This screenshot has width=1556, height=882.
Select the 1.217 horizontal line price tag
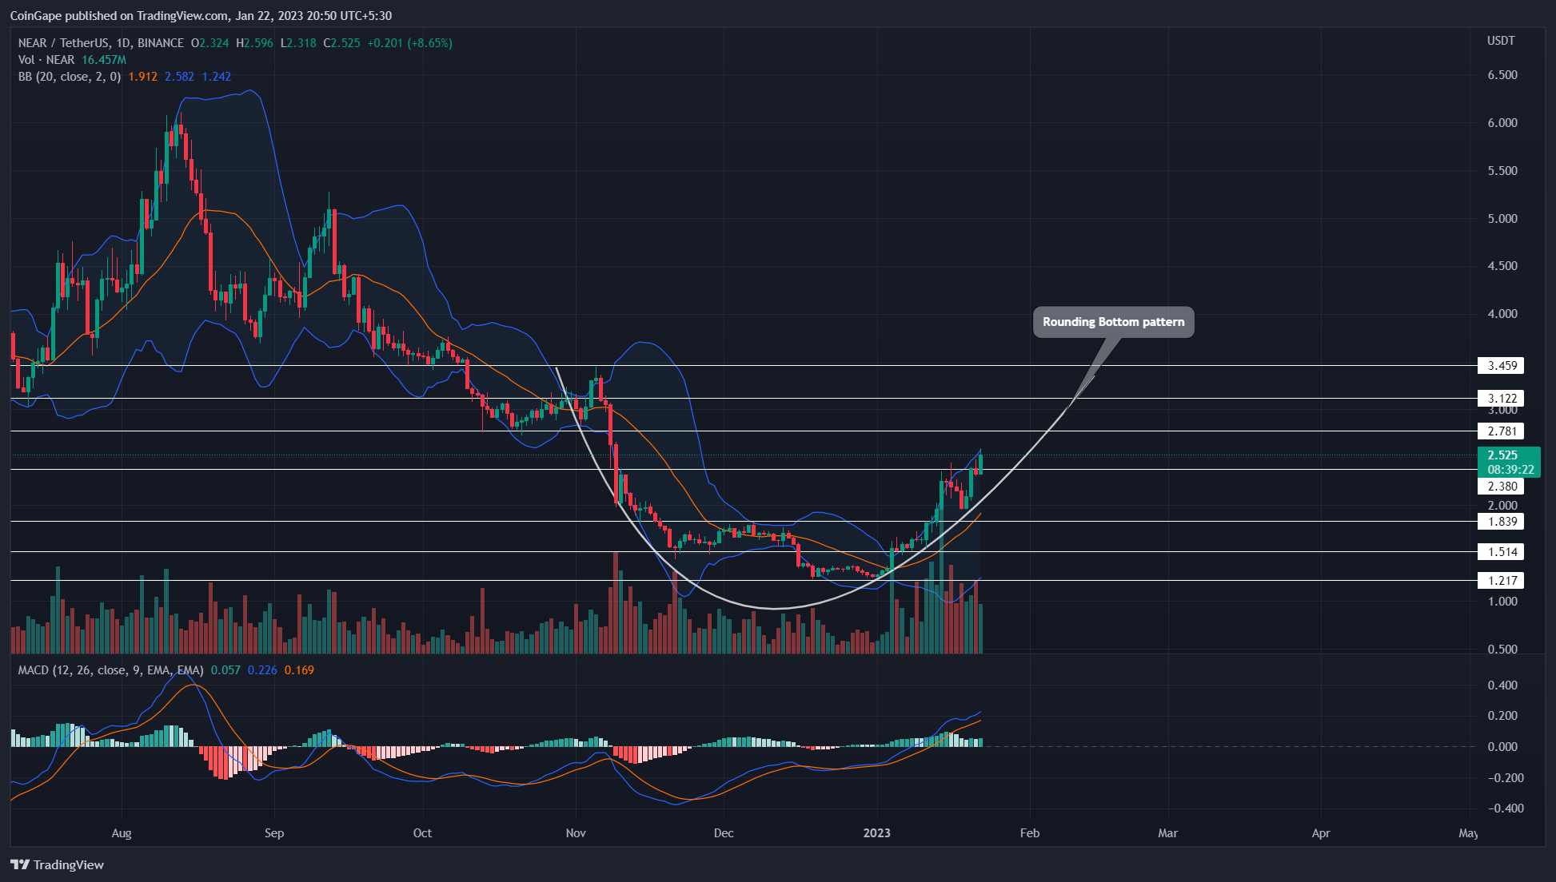[x=1502, y=581]
